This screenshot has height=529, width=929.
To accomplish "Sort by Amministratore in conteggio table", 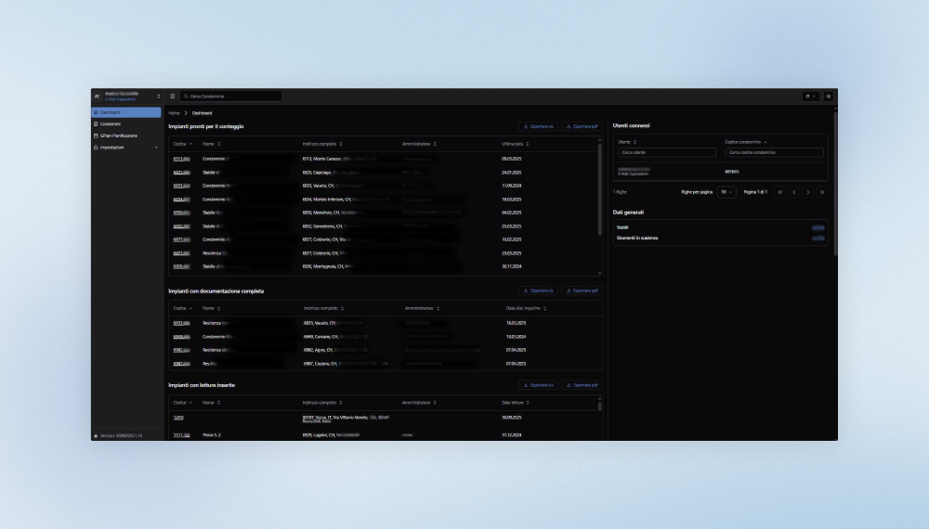I will point(419,144).
